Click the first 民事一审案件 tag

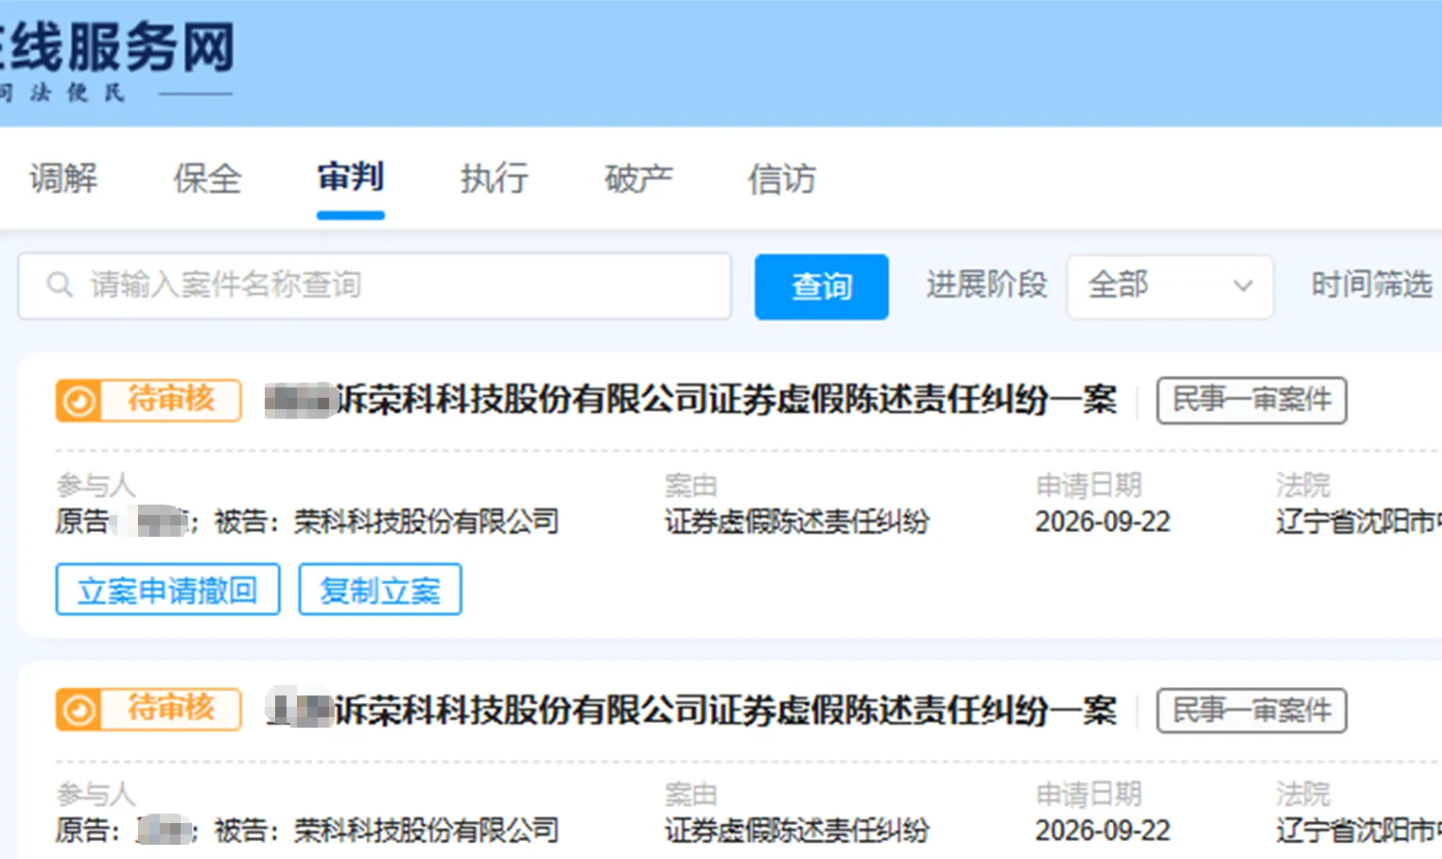coord(1252,401)
